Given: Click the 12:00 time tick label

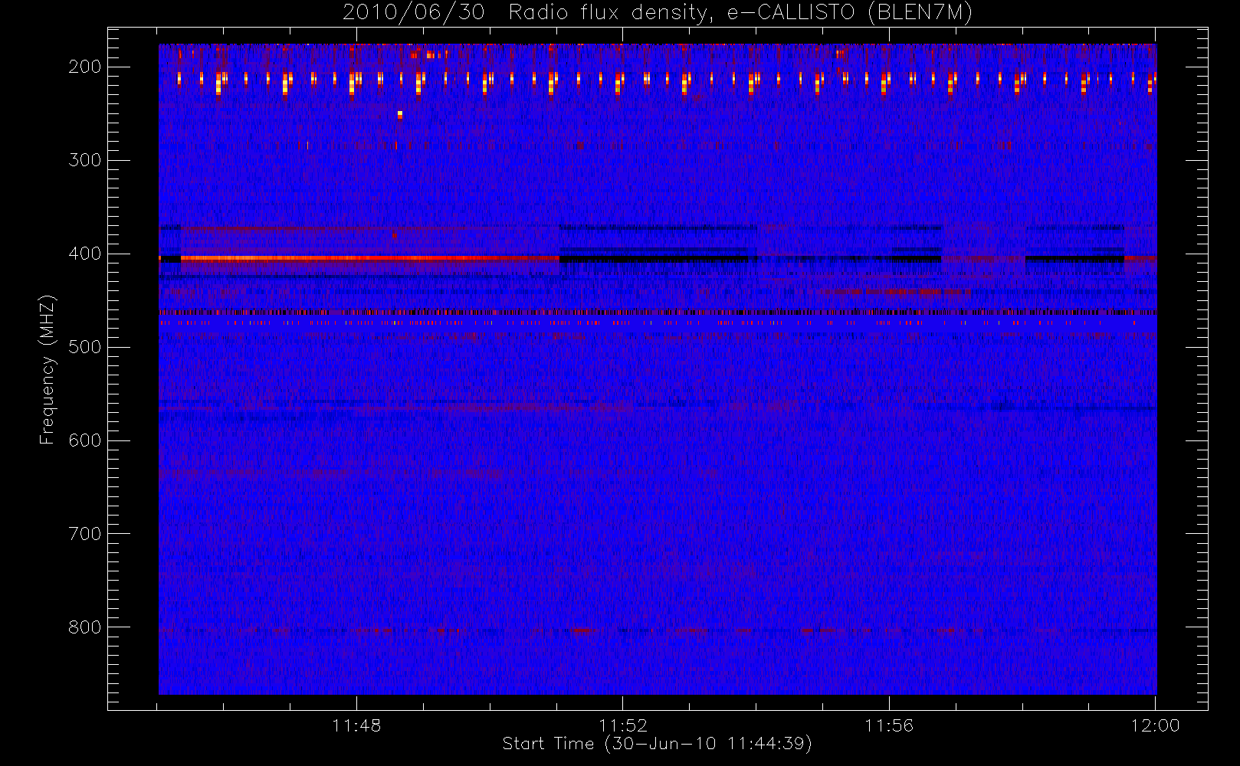Looking at the screenshot, I should tap(1155, 725).
